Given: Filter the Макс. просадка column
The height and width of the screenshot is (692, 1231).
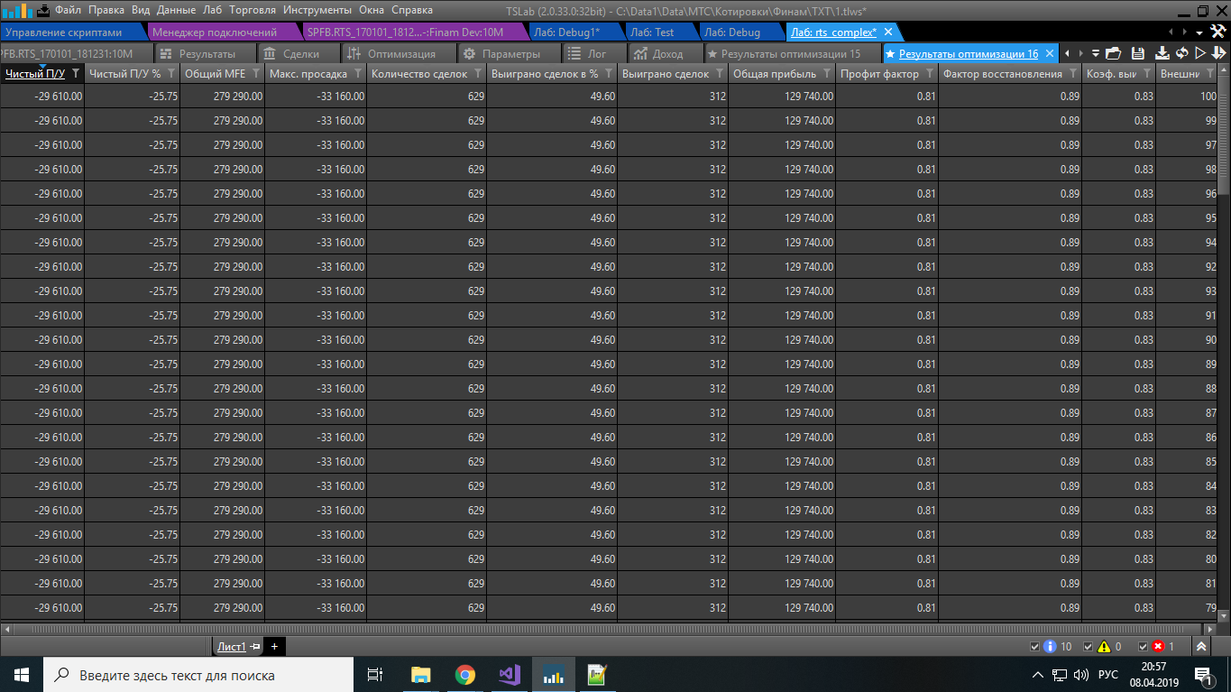Looking at the screenshot, I should coord(358,74).
